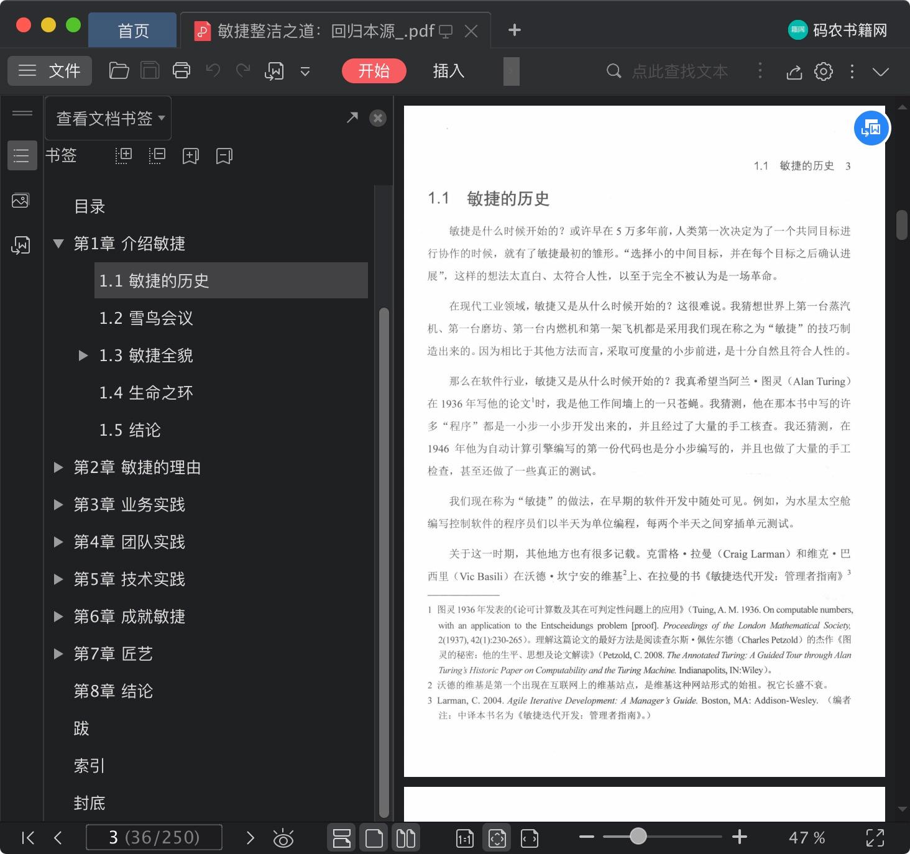Print the document with printer icon
The width and height of the screenshot is (910, 854).
[181, 71]
